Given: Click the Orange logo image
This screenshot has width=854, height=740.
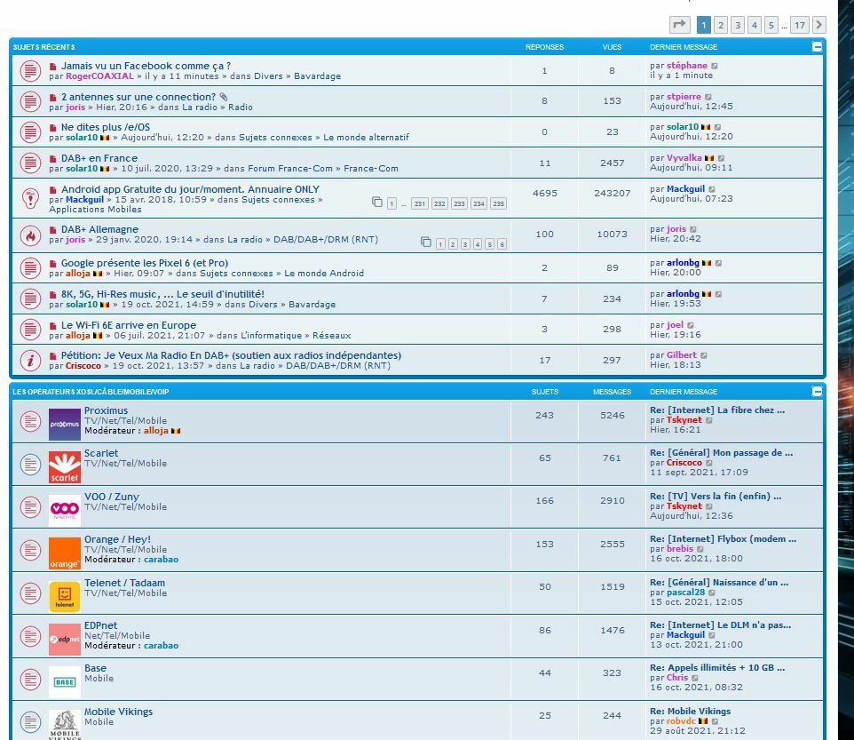Looking at the screenshot, I should (x=64, y=553).
